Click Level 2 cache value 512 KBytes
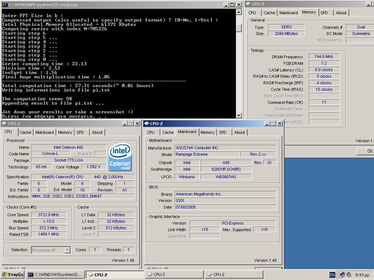Screen dimensions: 374x280 point(116,228)
